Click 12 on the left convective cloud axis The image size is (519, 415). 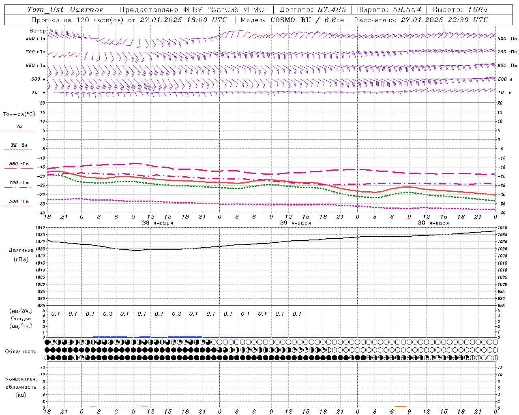(x=43, y=368)
